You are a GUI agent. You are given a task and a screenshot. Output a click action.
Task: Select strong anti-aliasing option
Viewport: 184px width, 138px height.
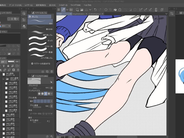49,94
